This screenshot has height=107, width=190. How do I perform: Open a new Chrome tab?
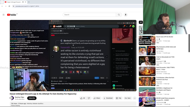[x=29, y=2]
